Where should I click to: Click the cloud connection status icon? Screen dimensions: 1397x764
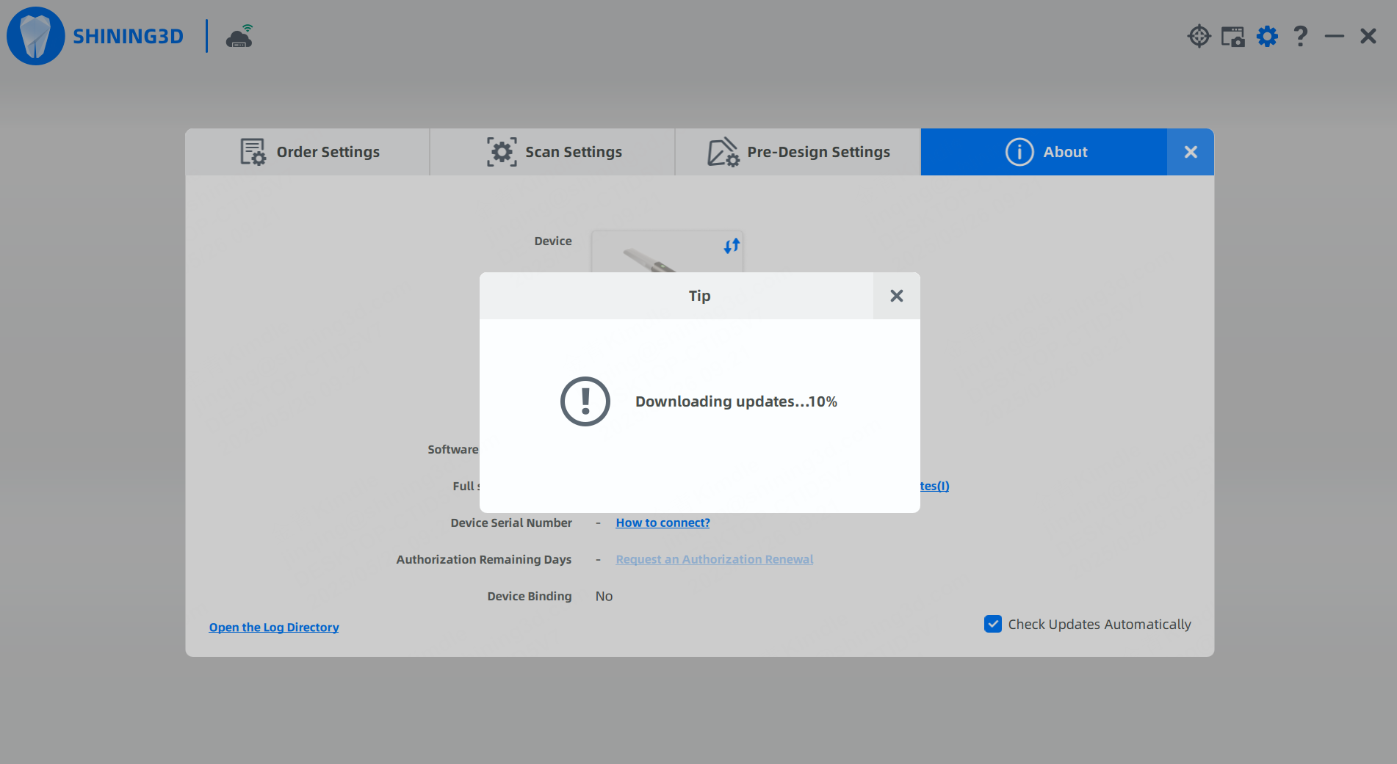tap(239, 36)
